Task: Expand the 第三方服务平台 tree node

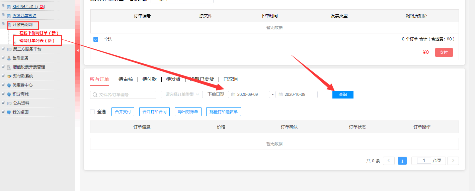Action: (x=3, y=49)
